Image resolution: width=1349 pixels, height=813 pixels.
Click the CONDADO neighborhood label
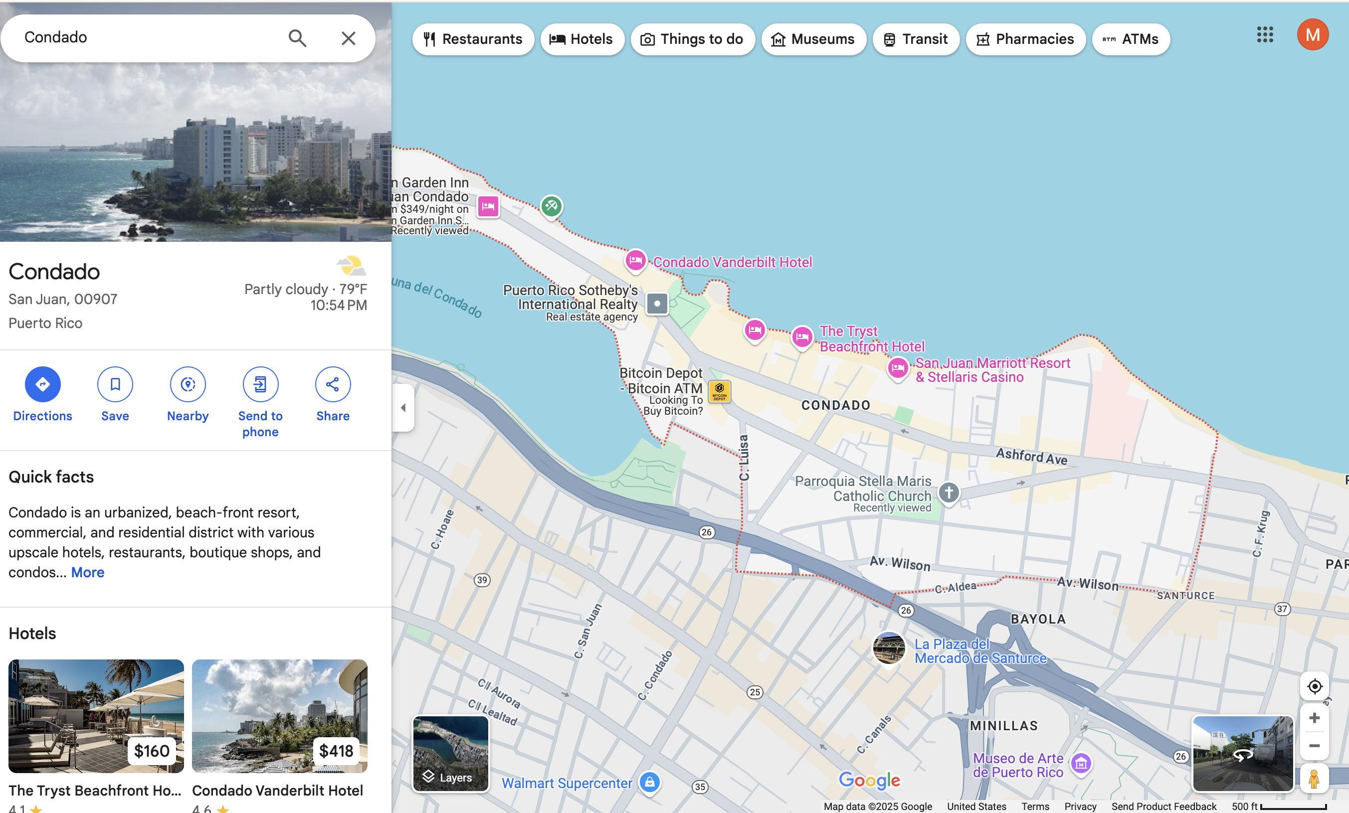[835, 405]
